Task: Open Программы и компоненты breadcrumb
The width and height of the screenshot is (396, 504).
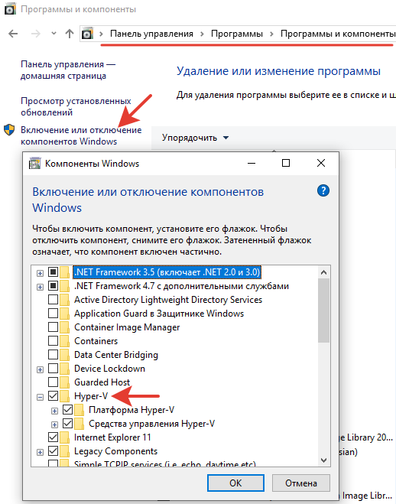Action: (x=338, y=34)
